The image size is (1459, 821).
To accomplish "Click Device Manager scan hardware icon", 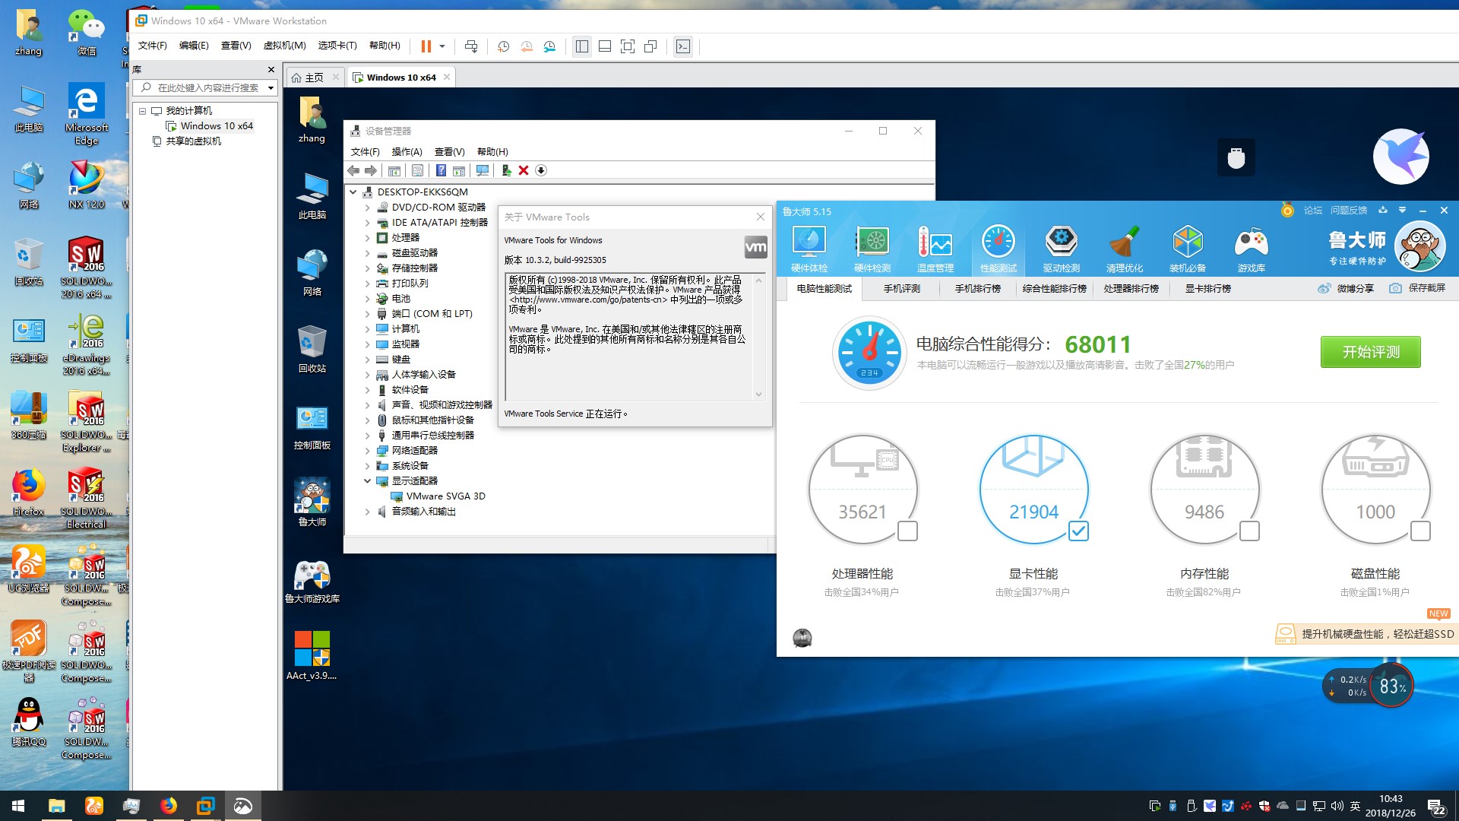I will coord(483,170).
